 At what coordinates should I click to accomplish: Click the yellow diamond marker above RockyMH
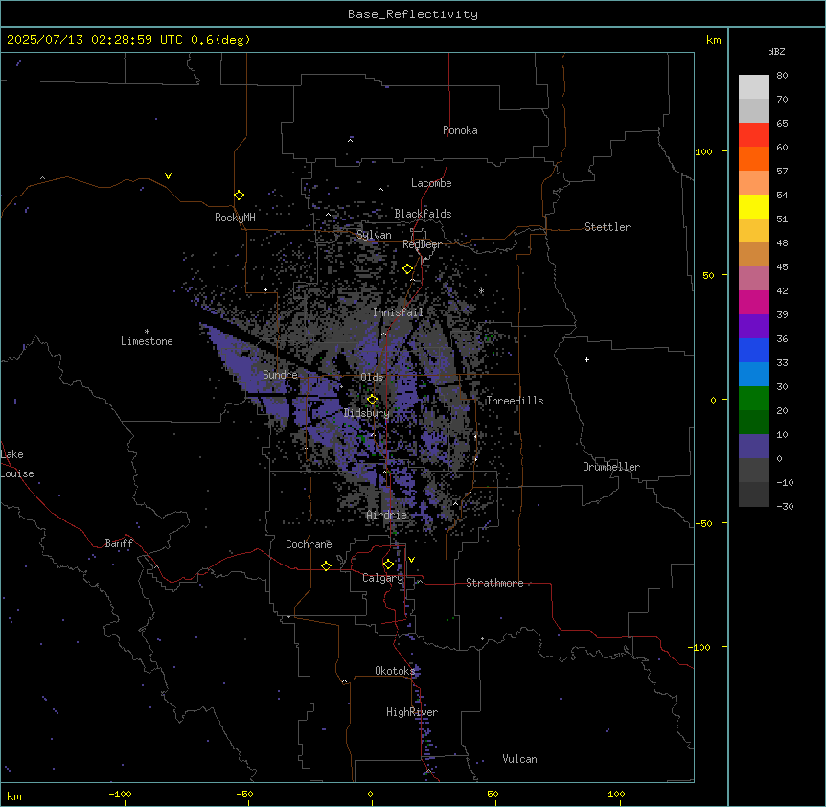(239, 196)
